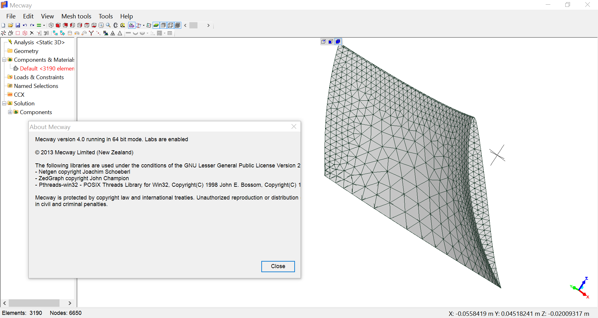
Task: Select the CCX tree item
Action: click(19, 94)
